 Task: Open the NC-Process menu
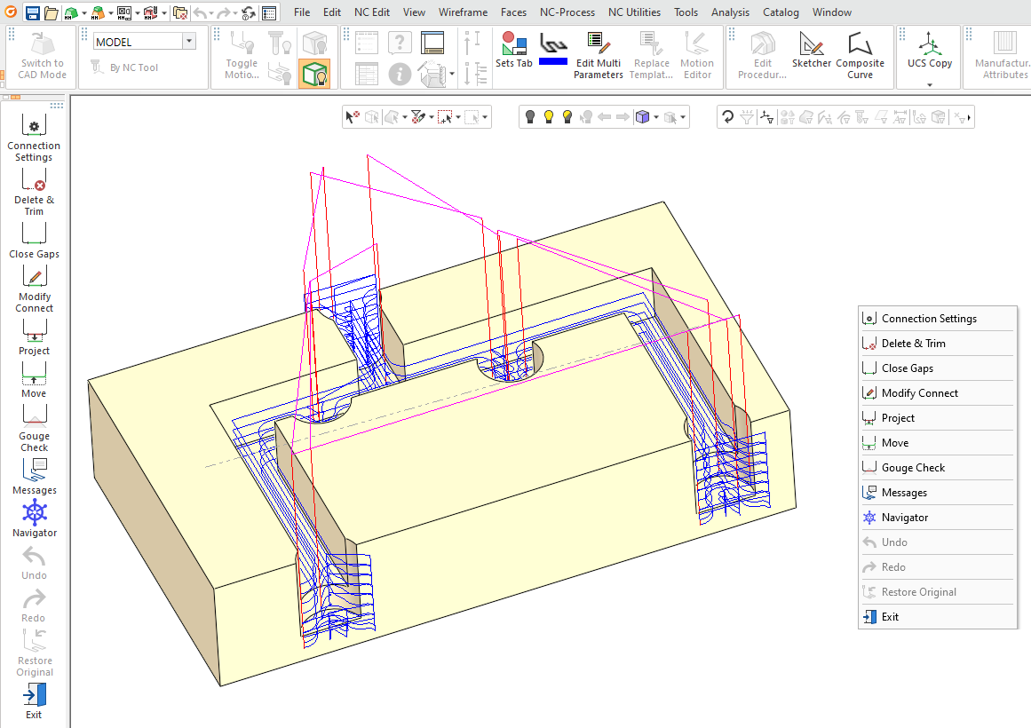(x=567, y=12)
